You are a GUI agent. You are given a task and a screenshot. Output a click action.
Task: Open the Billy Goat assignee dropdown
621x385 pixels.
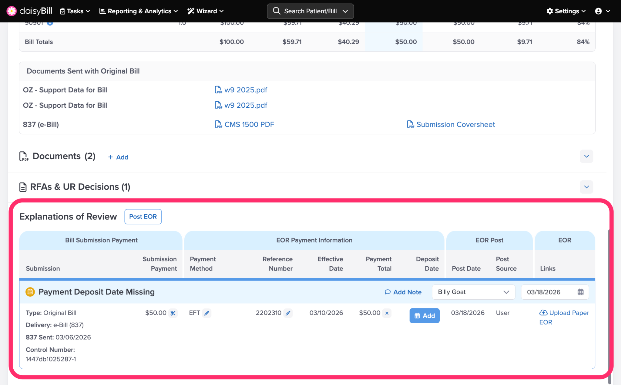click(473, 292)
